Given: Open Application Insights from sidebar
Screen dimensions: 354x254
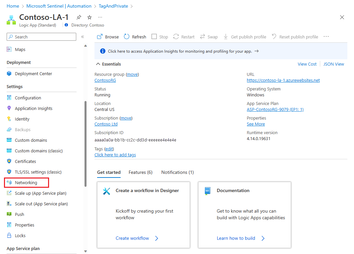Looking at the screenshot, I should 33,108.
